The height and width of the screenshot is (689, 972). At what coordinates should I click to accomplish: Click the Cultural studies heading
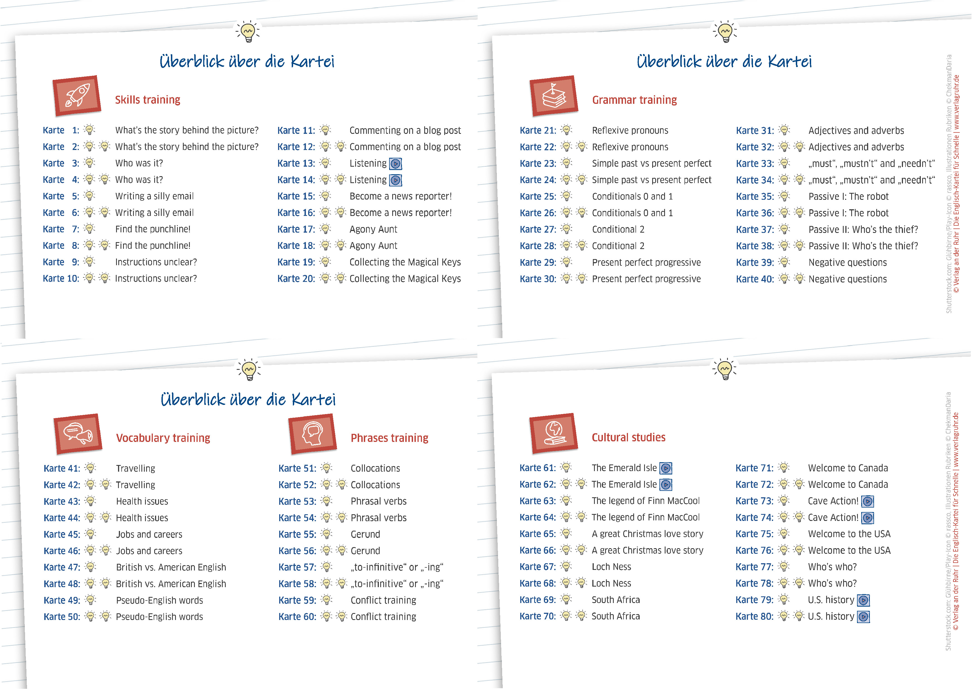628,437
